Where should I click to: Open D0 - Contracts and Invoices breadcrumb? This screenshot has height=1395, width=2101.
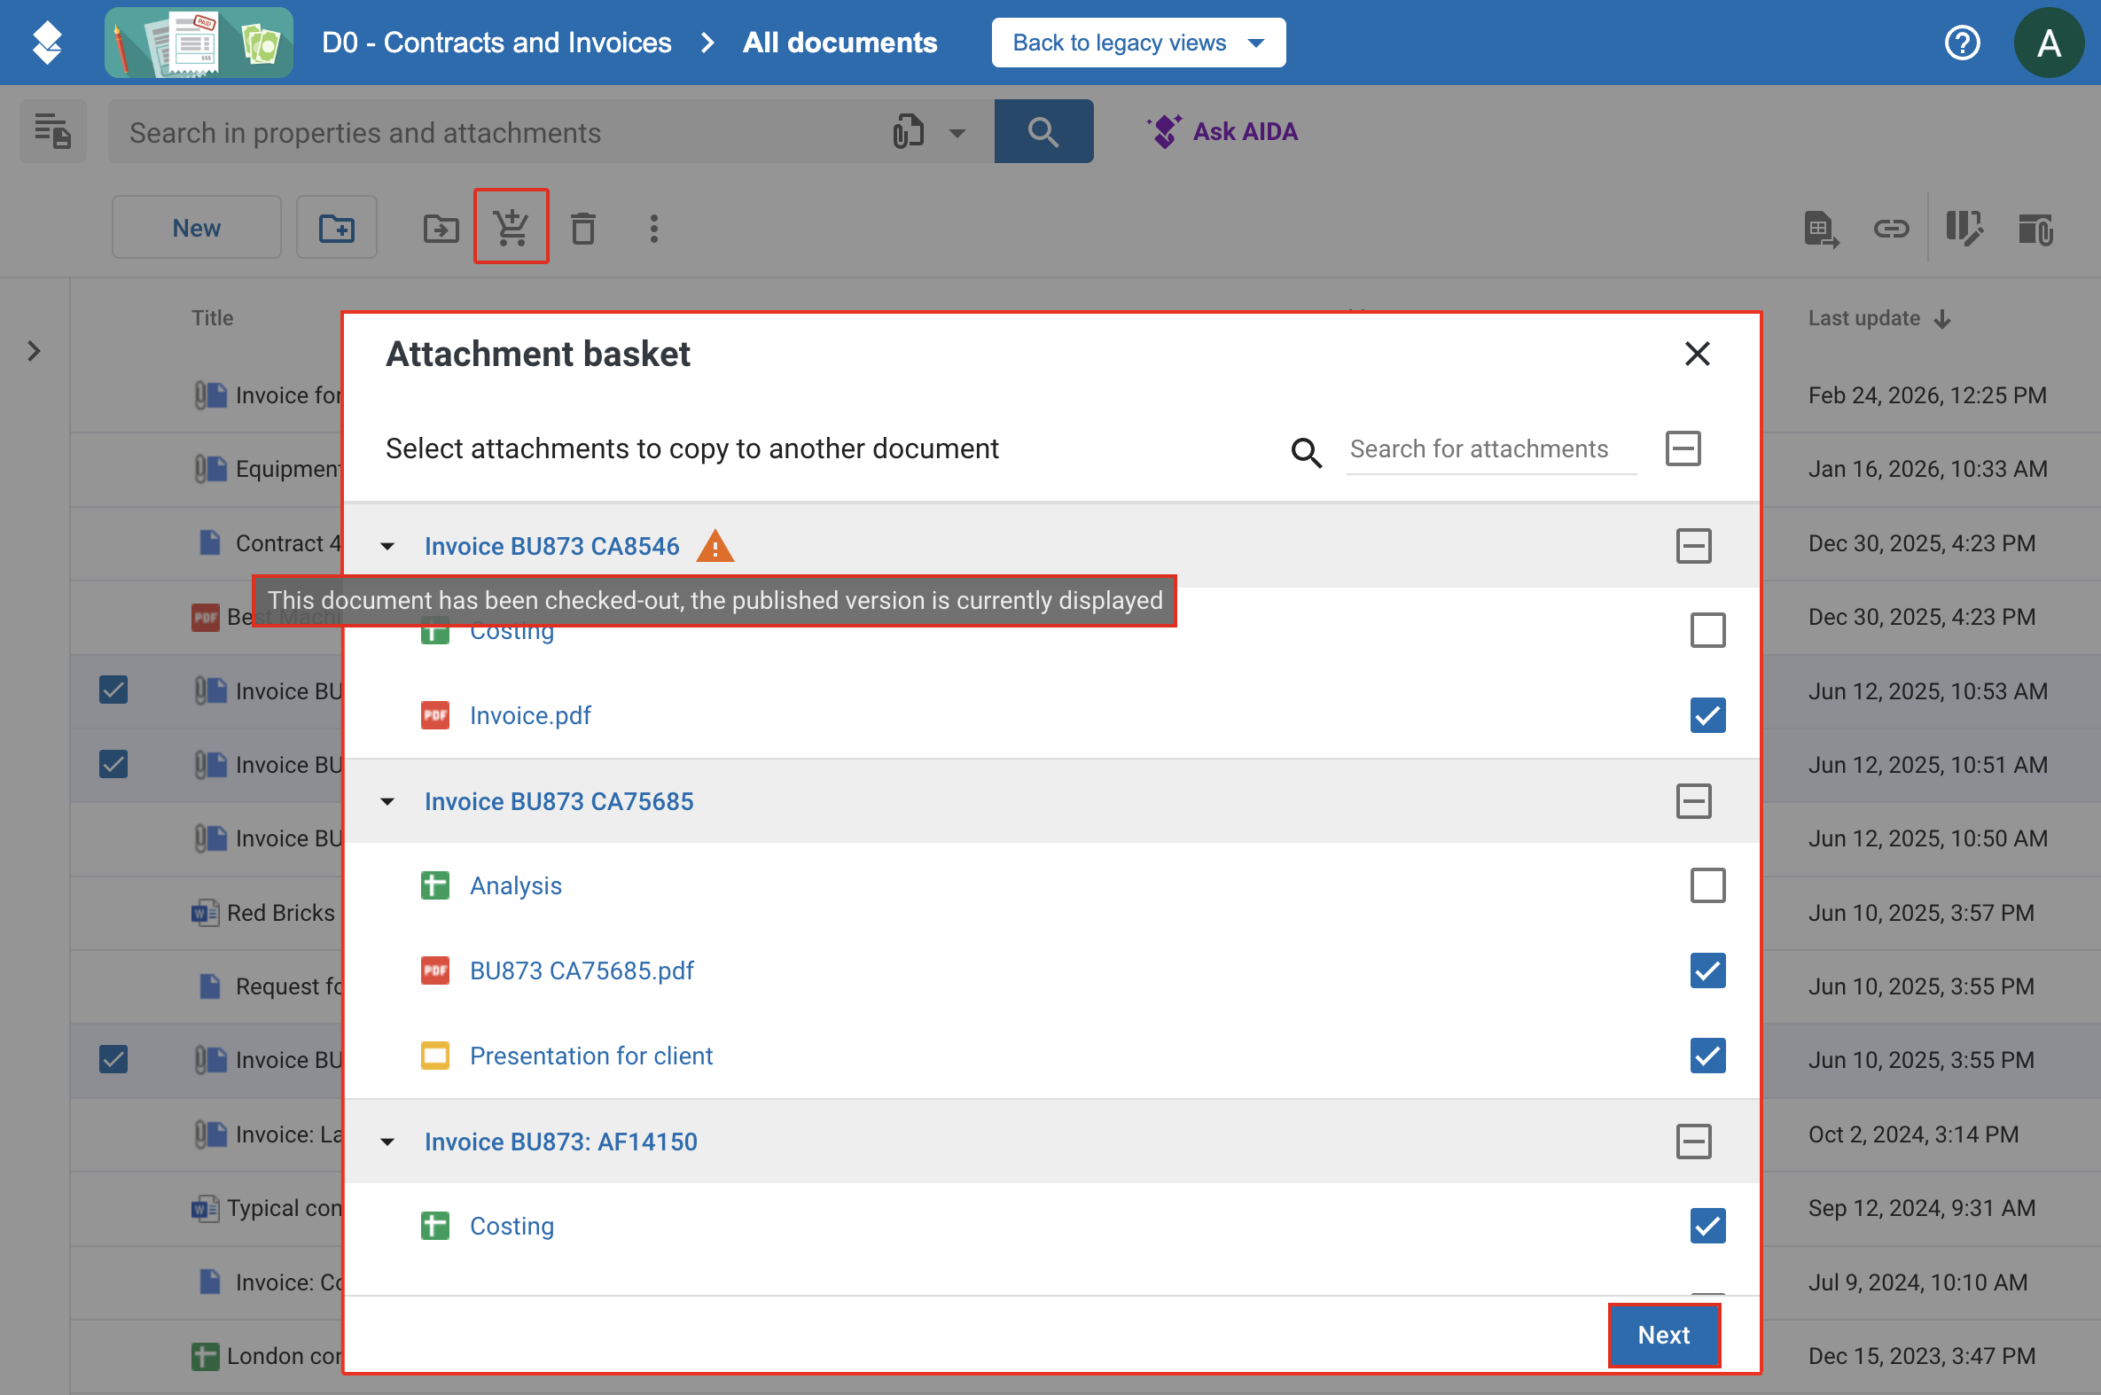click(496, 43)
